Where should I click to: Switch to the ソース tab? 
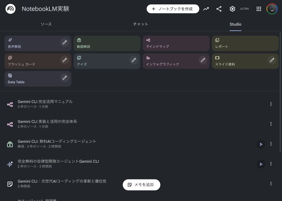[x=46, y=24]
